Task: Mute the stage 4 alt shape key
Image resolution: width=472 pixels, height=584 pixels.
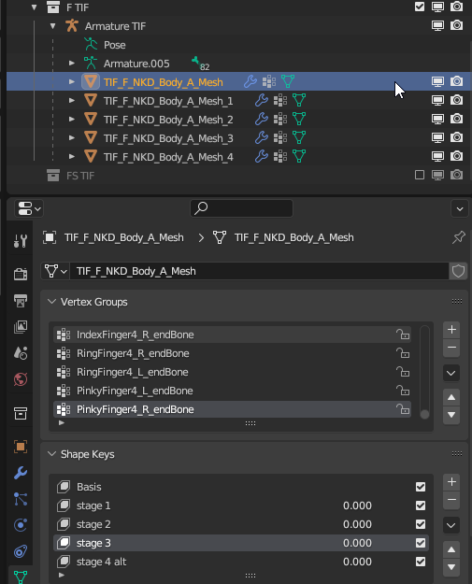Action: (421, 562)
